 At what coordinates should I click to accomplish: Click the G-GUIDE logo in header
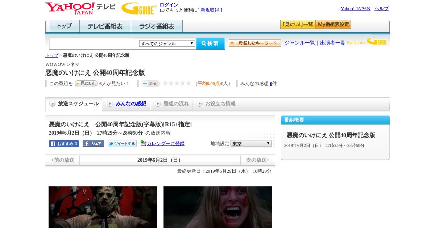[x=139, y=8]
